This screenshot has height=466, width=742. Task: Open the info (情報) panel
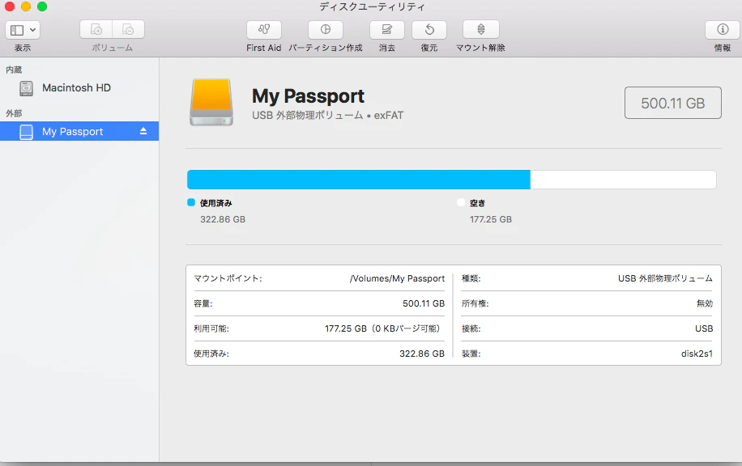(x=722, y=30)
